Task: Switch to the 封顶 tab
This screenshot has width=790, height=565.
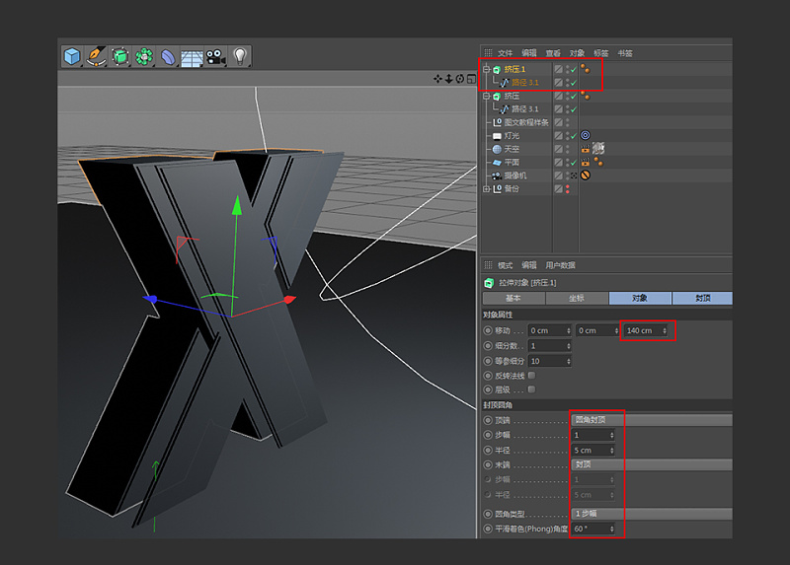Action: (701, 298)
